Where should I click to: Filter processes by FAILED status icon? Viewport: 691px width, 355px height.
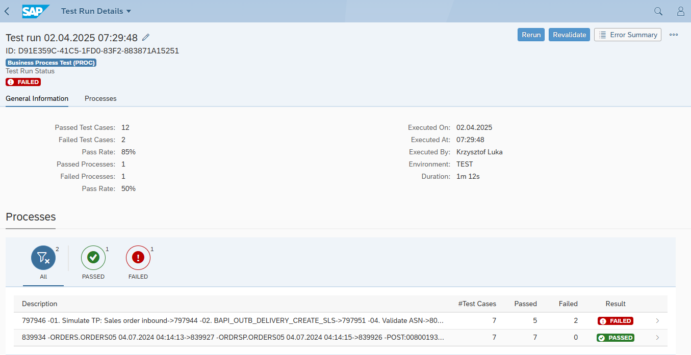(x=138, y=258)
